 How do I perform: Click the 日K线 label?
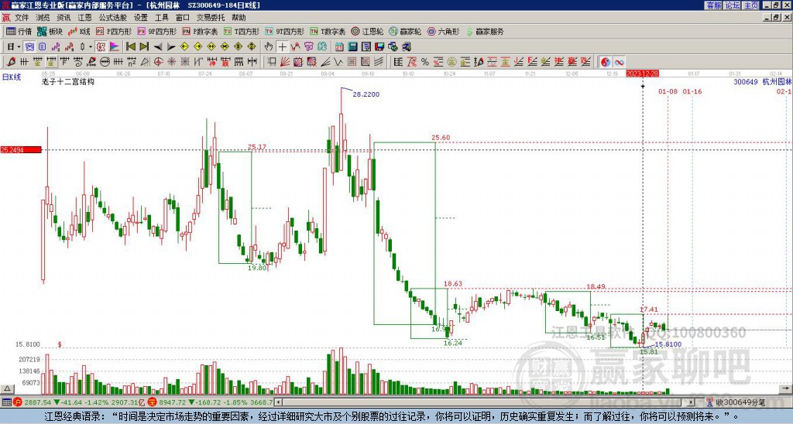pyautogui.click(x=11, y=77)
